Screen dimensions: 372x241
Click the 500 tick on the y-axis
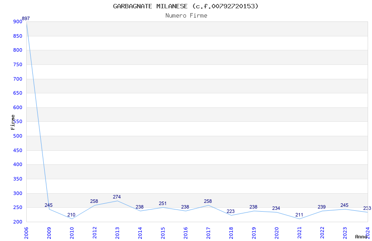(18, 136)
